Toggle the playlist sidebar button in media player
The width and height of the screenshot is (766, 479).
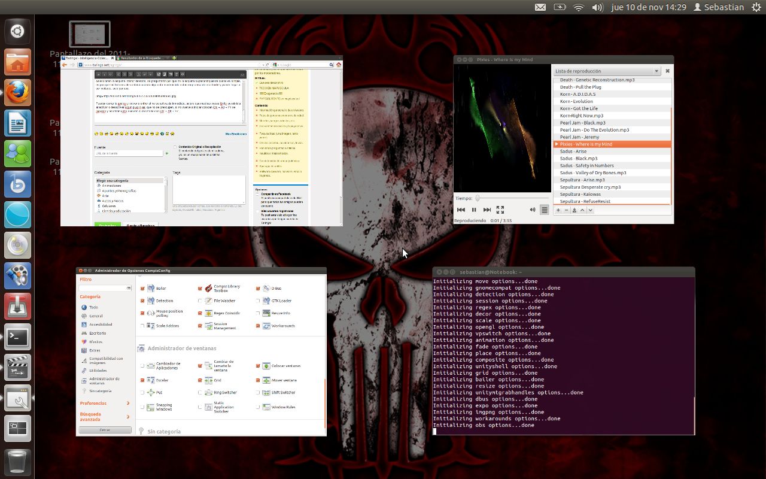click(544, 210)
